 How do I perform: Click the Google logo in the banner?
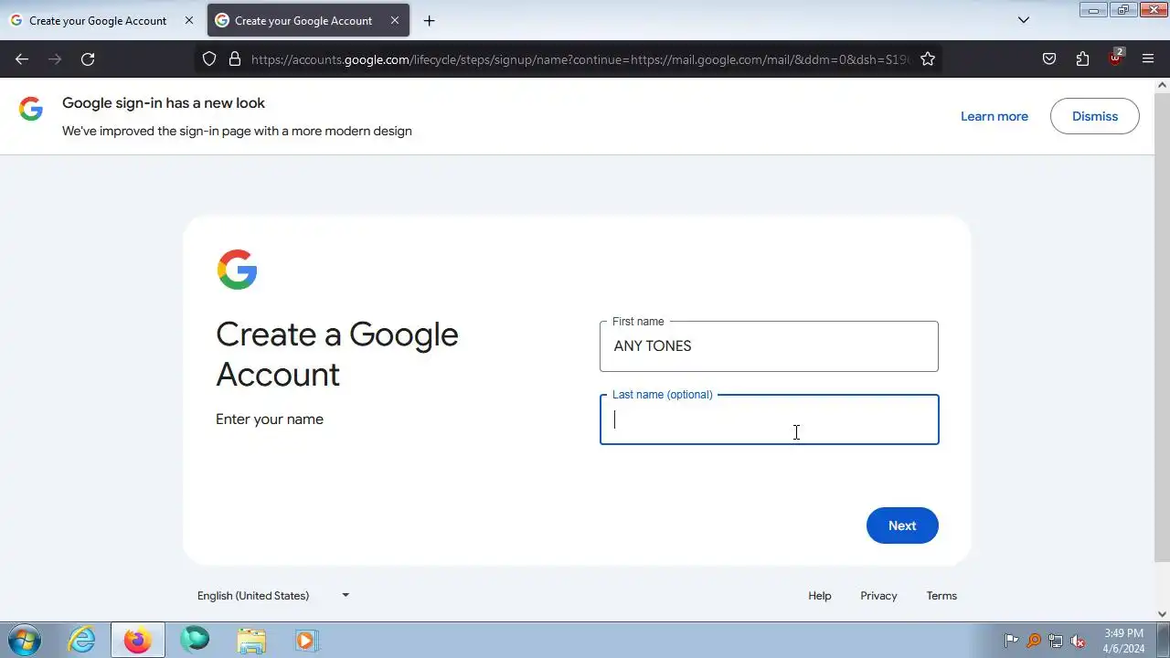(x=31, y=110)
